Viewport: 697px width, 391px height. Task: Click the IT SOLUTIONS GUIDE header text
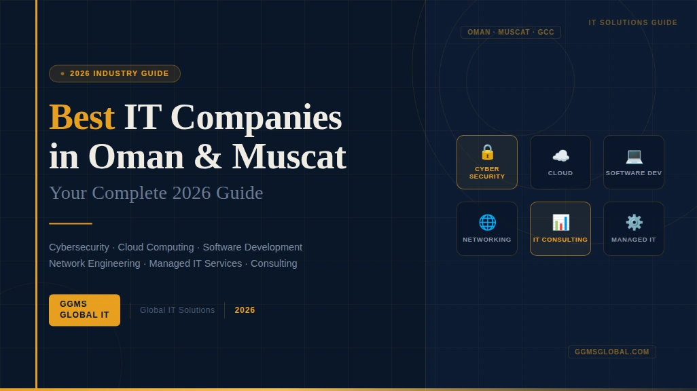(633, 22)
